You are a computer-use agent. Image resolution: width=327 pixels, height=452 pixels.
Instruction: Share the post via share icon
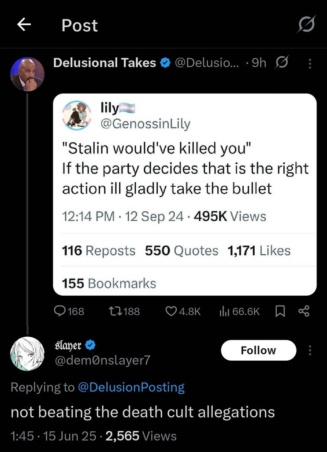(304, 311)
